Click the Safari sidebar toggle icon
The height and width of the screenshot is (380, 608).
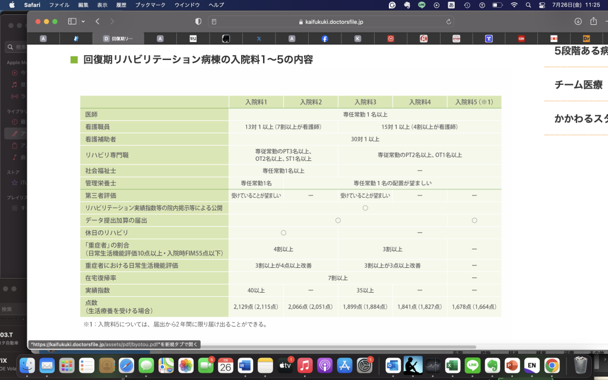[72, 21]
